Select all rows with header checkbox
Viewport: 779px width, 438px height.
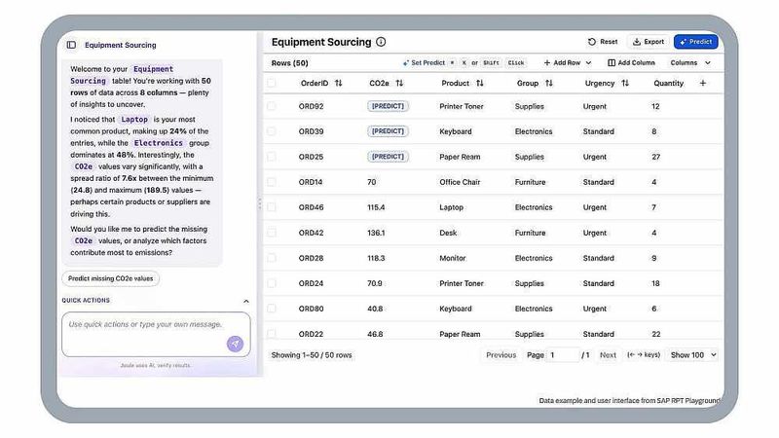coord(272,83)
